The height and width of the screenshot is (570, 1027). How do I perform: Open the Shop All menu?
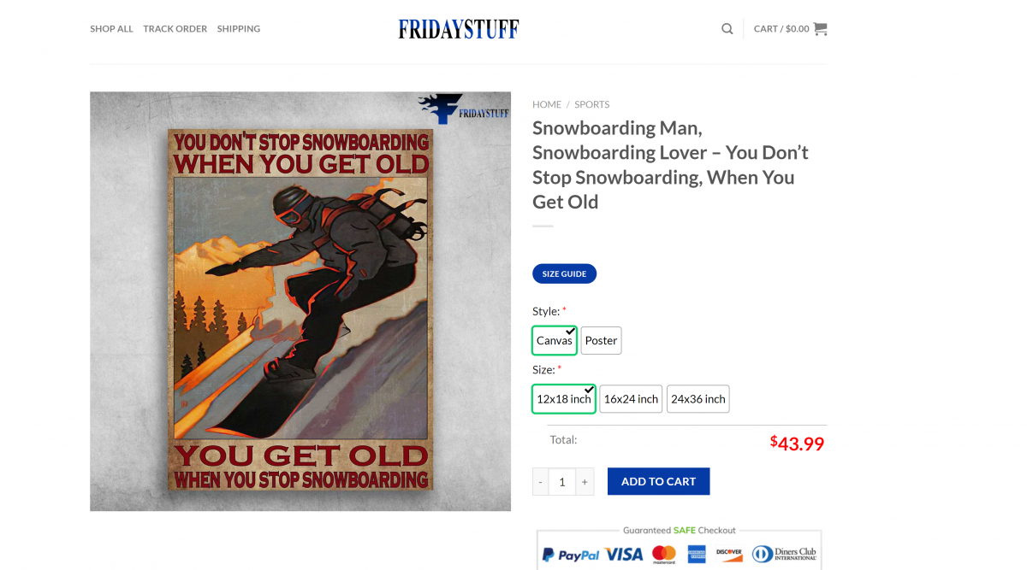pos(111,29)
